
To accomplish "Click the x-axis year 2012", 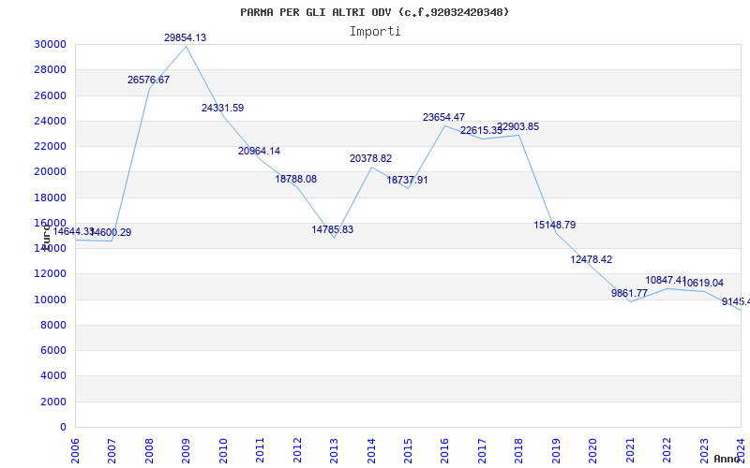I will click(x=297, y=450).
